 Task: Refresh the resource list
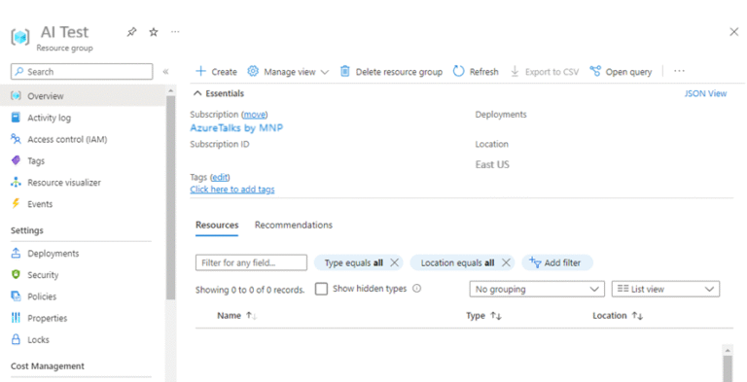[476, 72]
